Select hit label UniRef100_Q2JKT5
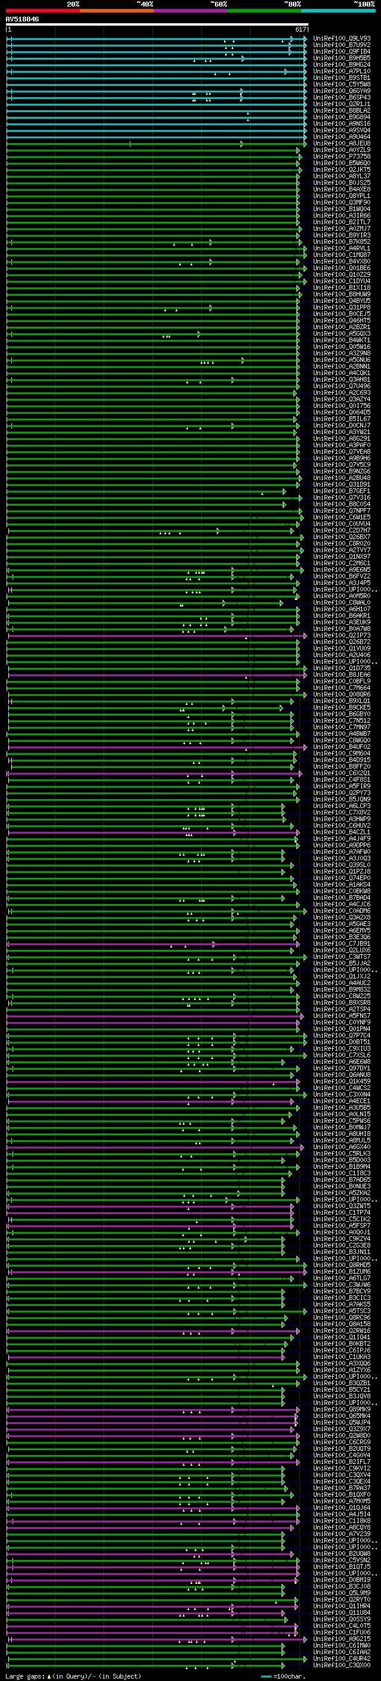The width and height of the screenshot is (381, 1681). (x=342, y=170)
